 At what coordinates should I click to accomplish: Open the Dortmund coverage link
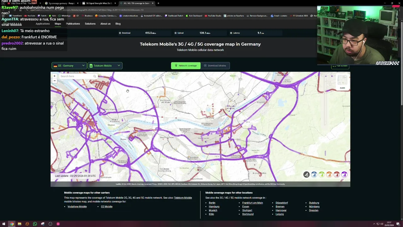click(248, 214)
